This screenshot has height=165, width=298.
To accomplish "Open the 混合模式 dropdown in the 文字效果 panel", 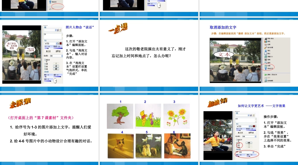I will pyautogui.click(x=255, y=137).
